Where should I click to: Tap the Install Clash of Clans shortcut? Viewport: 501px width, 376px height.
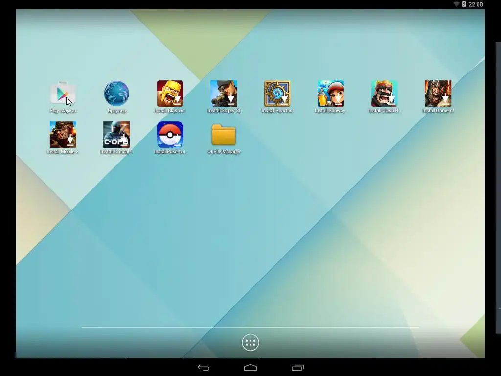point(170,94)
